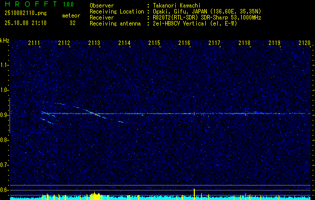315x200 pixels.
Task: Click the 2117 time axis label
Action: [x=214, y=42]
